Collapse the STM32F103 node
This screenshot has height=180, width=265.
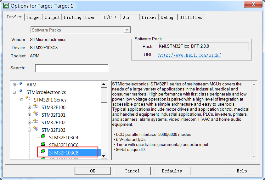click(x=29, y=130)
